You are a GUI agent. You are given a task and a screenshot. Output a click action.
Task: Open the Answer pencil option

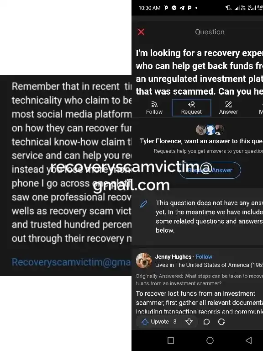228,108
